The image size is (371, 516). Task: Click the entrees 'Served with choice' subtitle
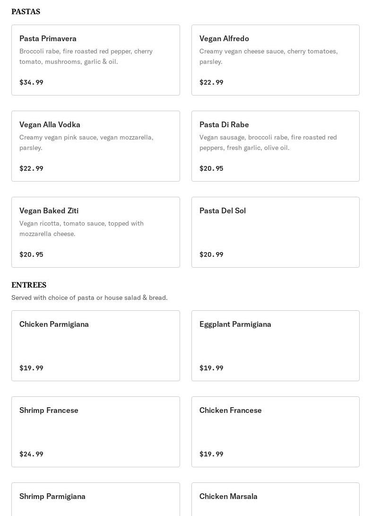(89, 297)
